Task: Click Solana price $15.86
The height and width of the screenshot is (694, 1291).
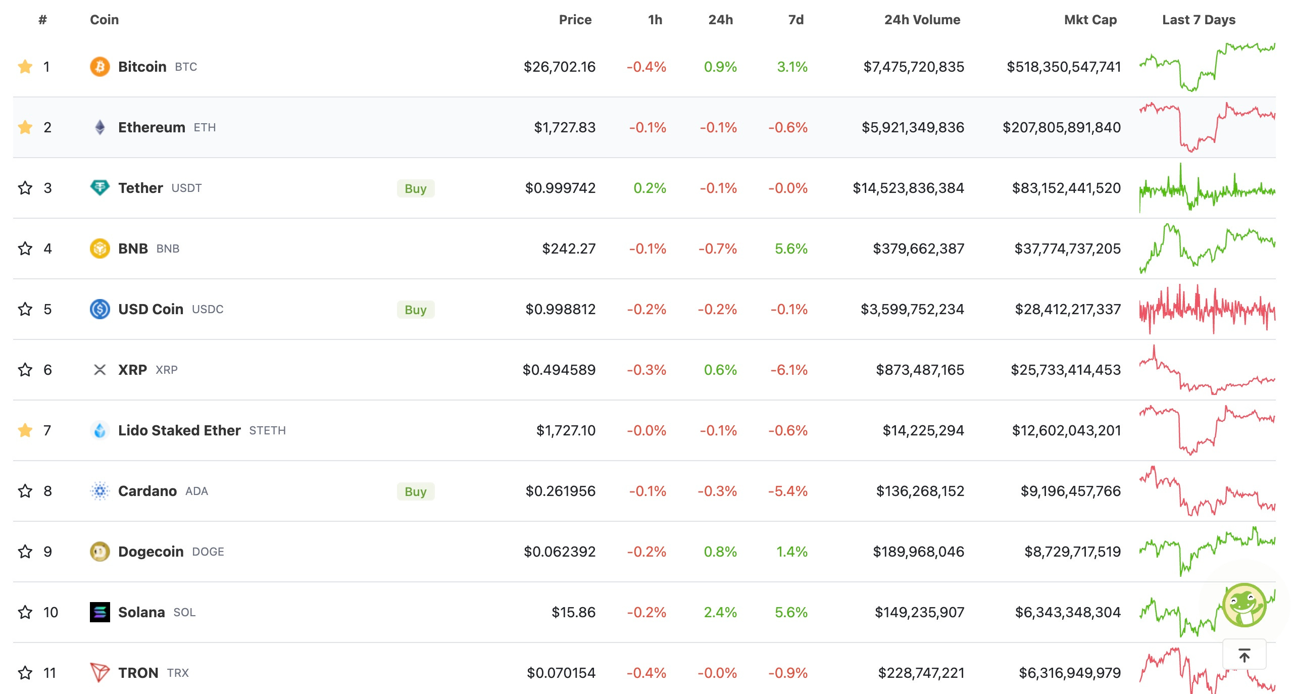Action: tap(573, 612)
